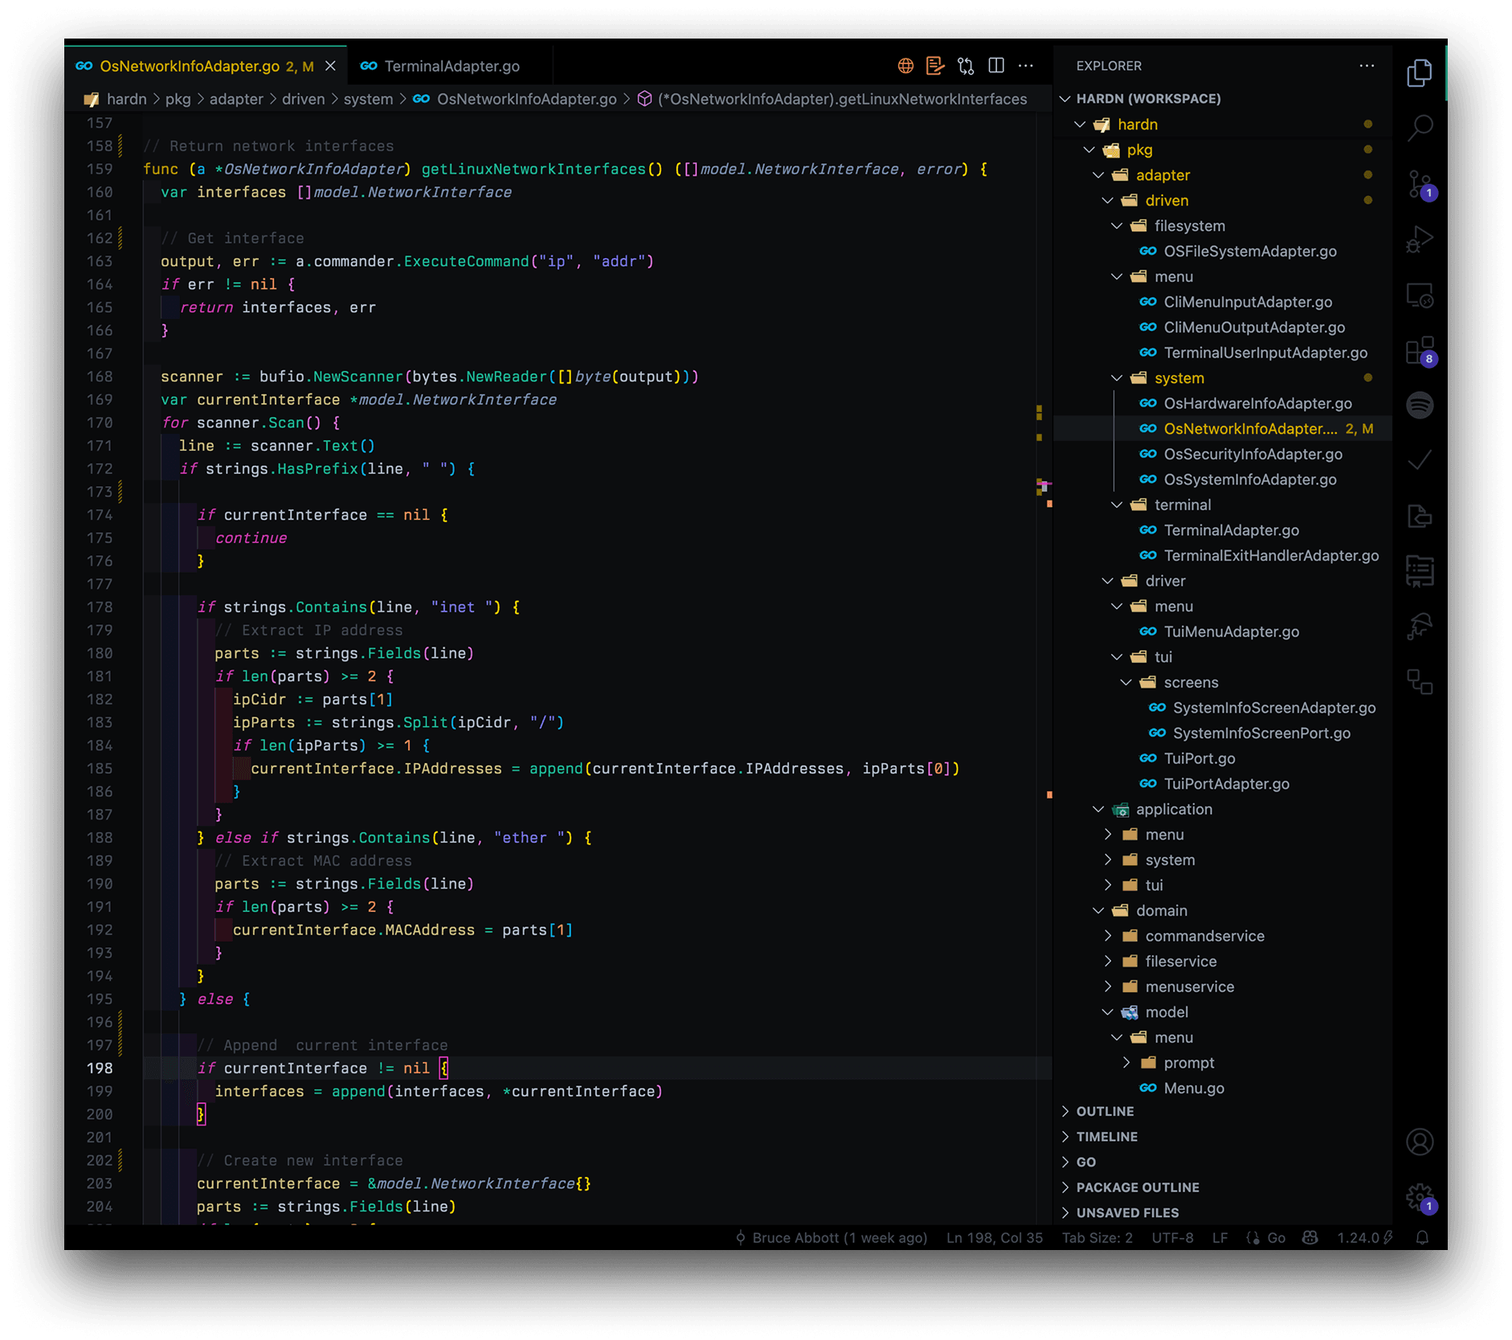1512x1340 pixels.
Task: Open the Remote Explorer view
Action: click(1420, 296)
